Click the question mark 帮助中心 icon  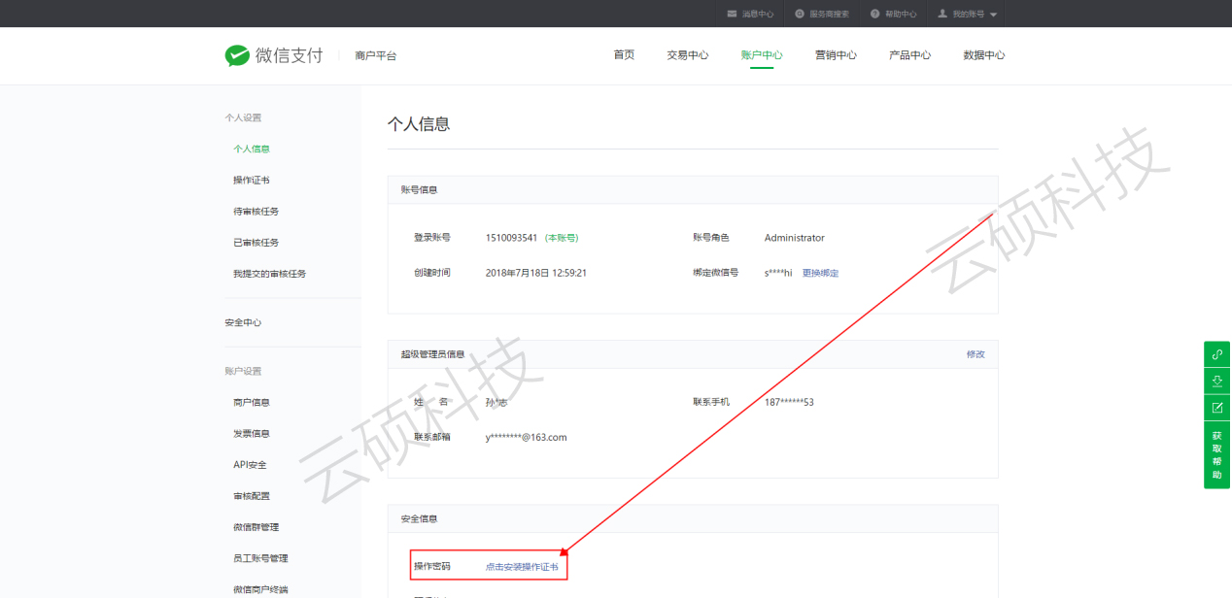tap(874, 14)
